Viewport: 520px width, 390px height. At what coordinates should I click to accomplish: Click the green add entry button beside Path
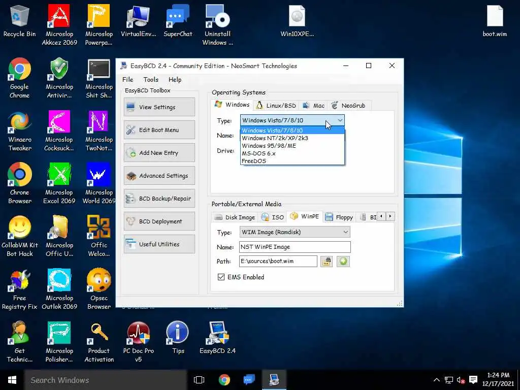[x=343, y=262]
